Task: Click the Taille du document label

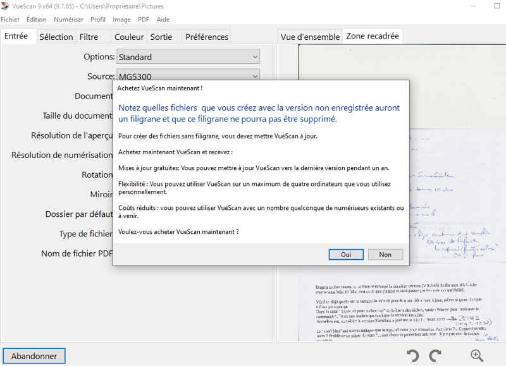Action: [x=78, y=116]
